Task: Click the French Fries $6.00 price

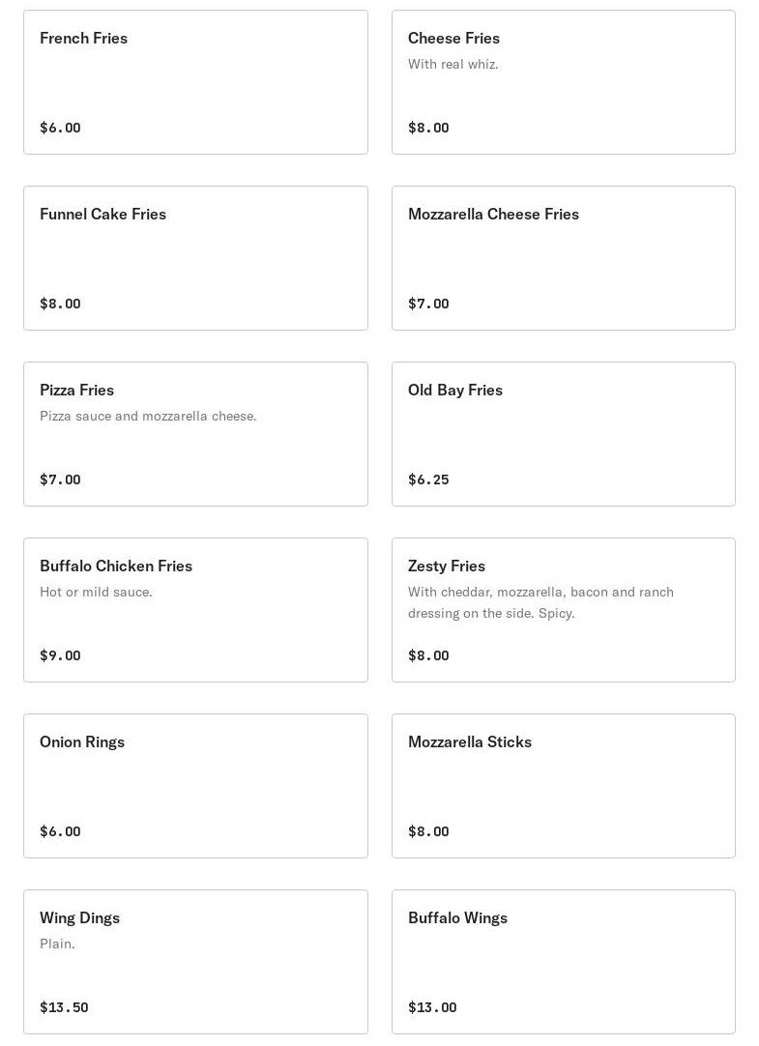Action: pos(60,128)
